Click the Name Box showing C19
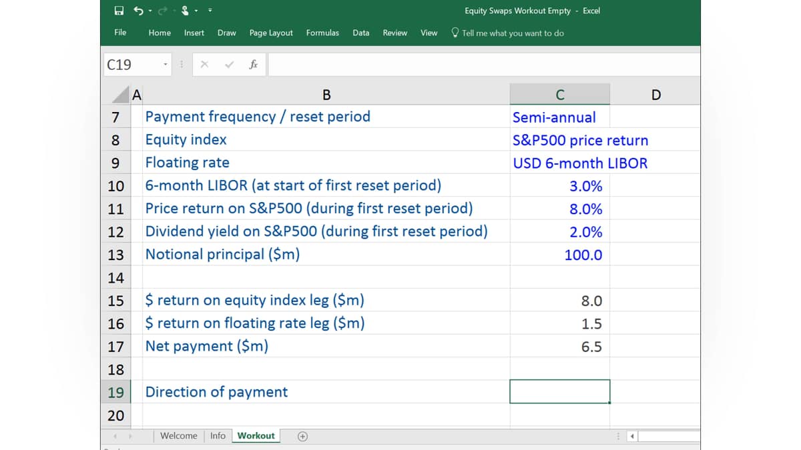Screen dimensions: 801x450 pos(132,65)
